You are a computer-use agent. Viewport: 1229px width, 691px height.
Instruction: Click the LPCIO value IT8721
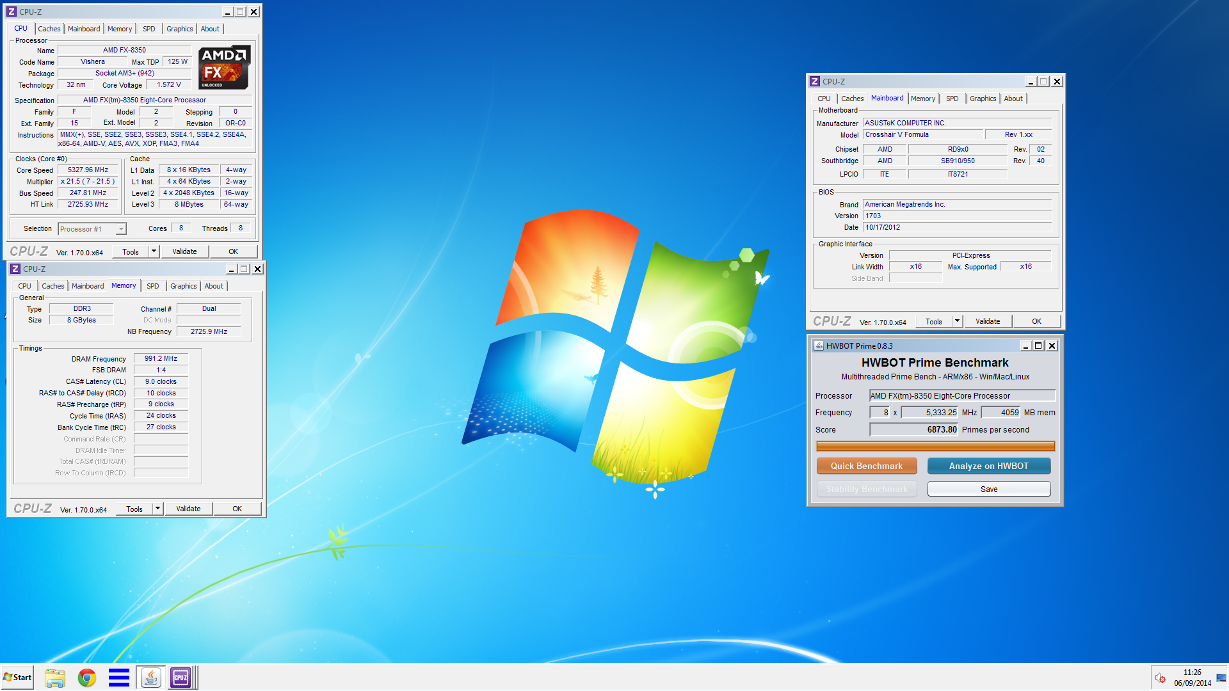pos(958,174)
